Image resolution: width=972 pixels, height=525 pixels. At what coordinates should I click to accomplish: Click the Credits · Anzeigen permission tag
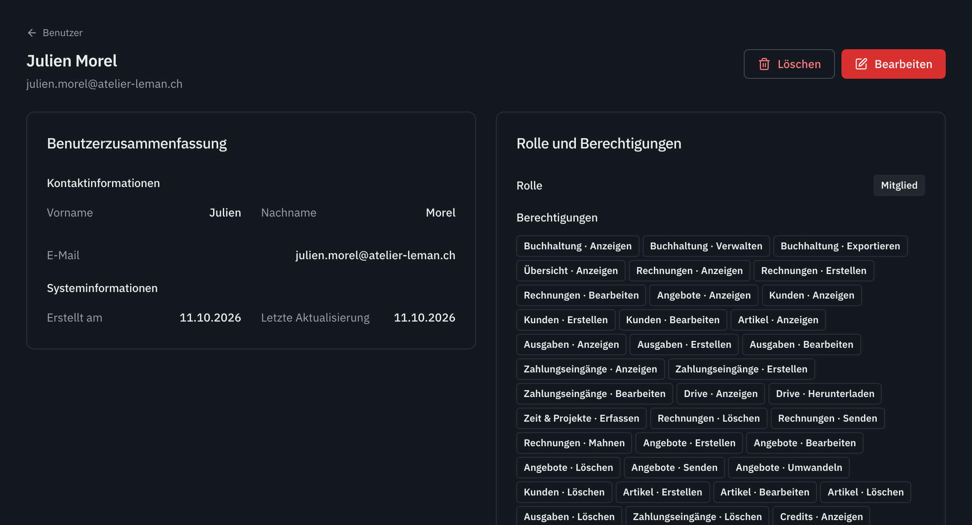[821, 516]
